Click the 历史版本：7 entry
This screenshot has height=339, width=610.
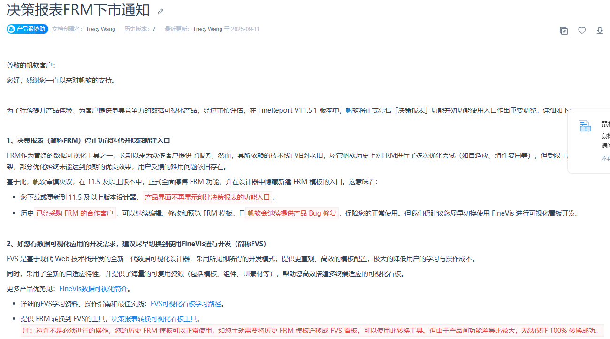[x=140, y=29]
